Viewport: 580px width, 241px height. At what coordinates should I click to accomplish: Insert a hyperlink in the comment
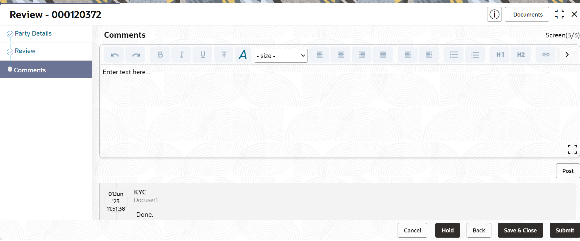point(546,55)
